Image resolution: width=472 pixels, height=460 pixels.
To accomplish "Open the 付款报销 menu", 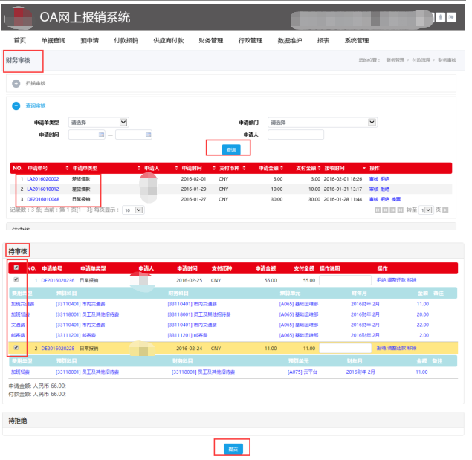I will (126, 41).
